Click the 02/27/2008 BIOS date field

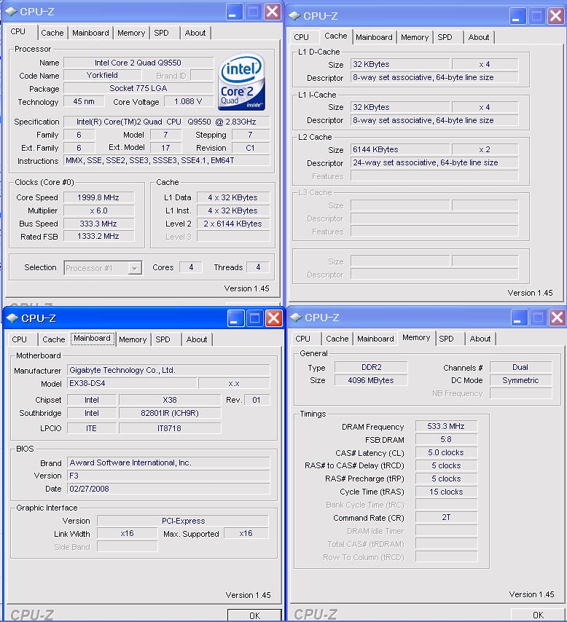168,489
